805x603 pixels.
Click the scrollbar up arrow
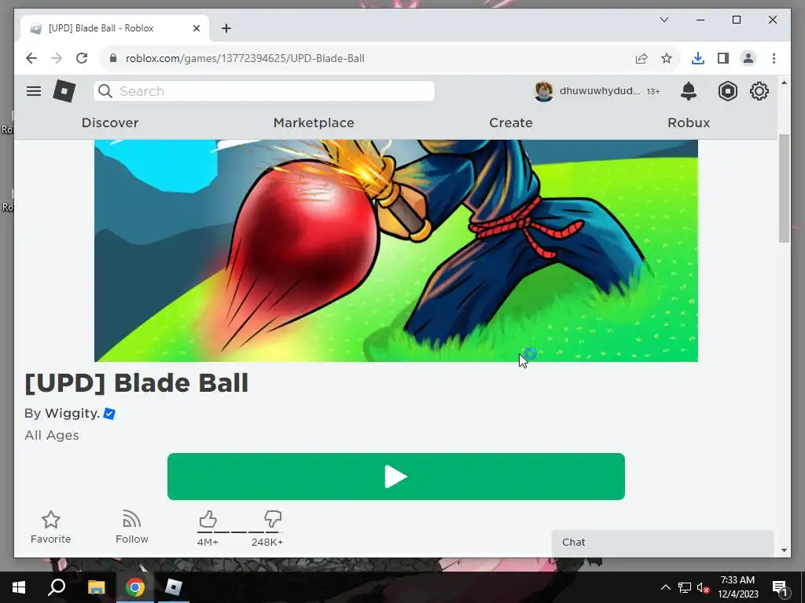coord(784,82)
